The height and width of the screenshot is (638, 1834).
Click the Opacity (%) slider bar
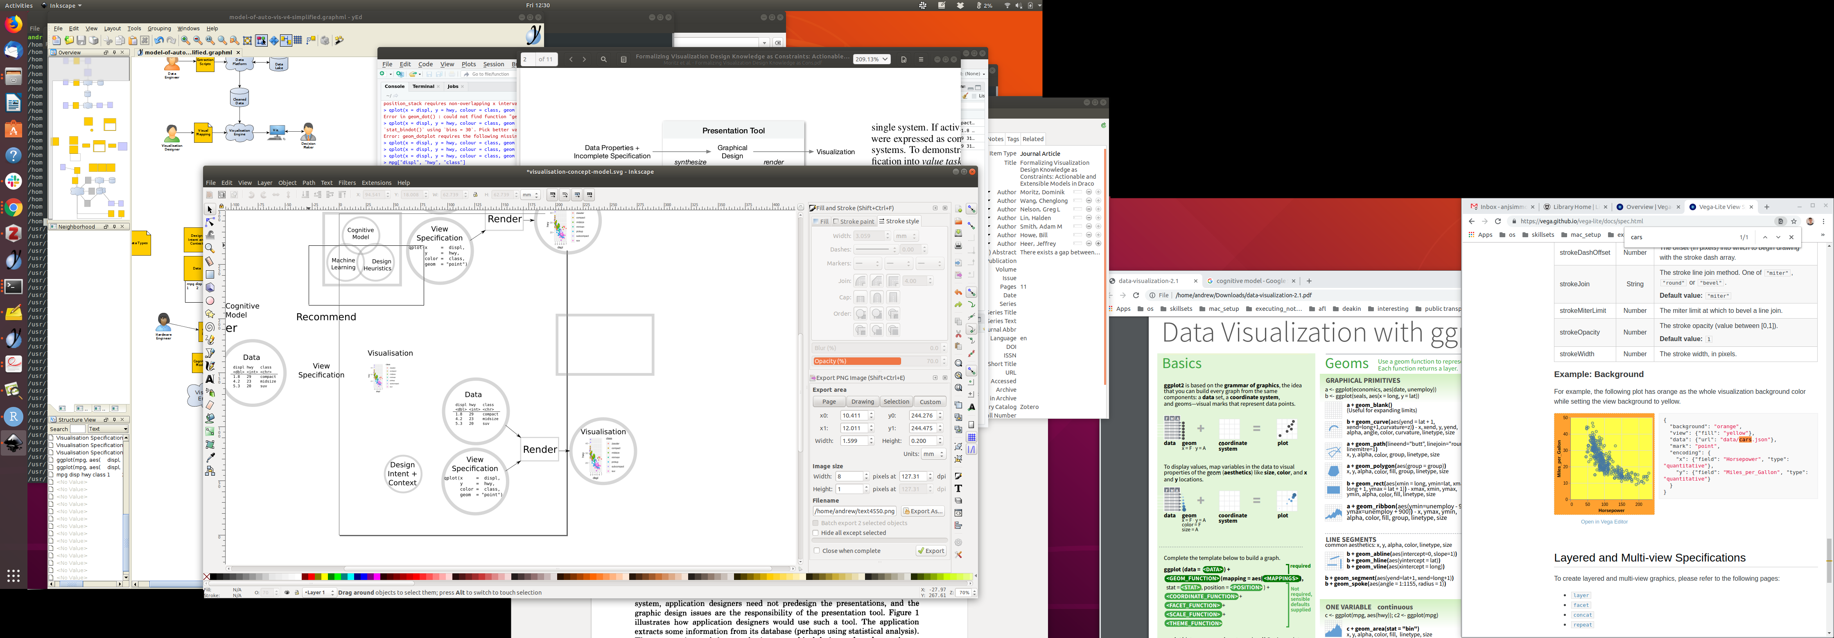(876, 361)
